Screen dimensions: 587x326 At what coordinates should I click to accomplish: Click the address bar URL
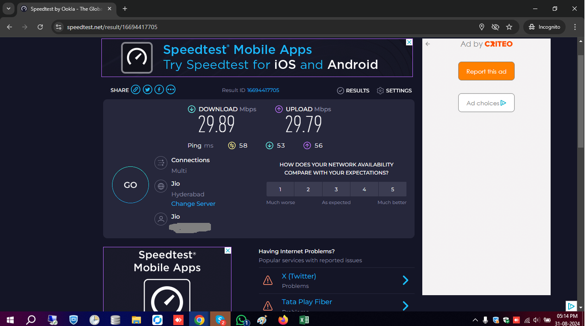pos(112,27)
